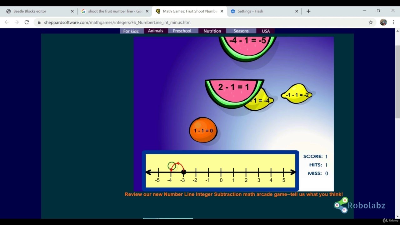
Task: Click the -3 mark on the number line
Action: [183, 172]
